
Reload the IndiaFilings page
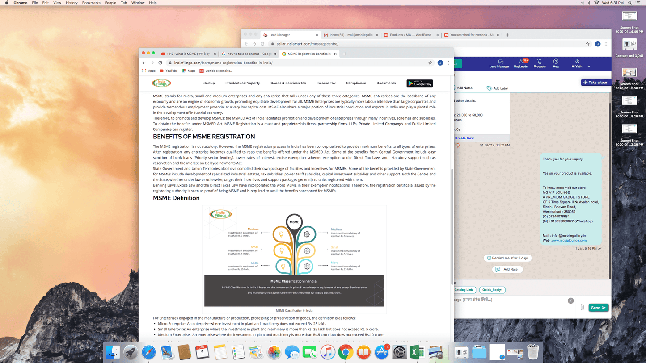pos(160,63)
